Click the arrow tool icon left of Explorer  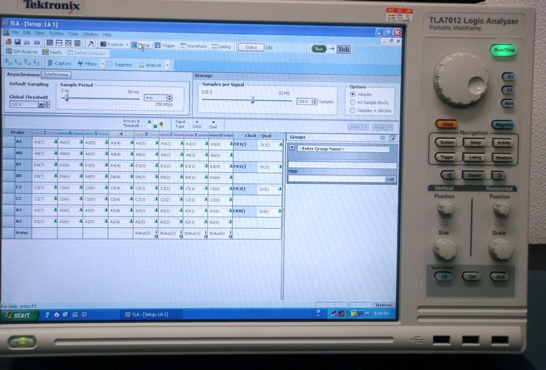[91, 44]
